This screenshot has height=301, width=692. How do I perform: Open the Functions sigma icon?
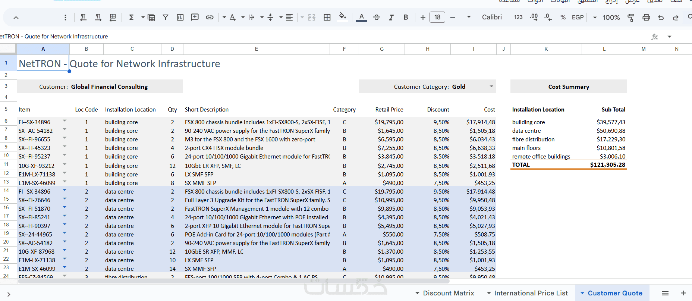131,17
